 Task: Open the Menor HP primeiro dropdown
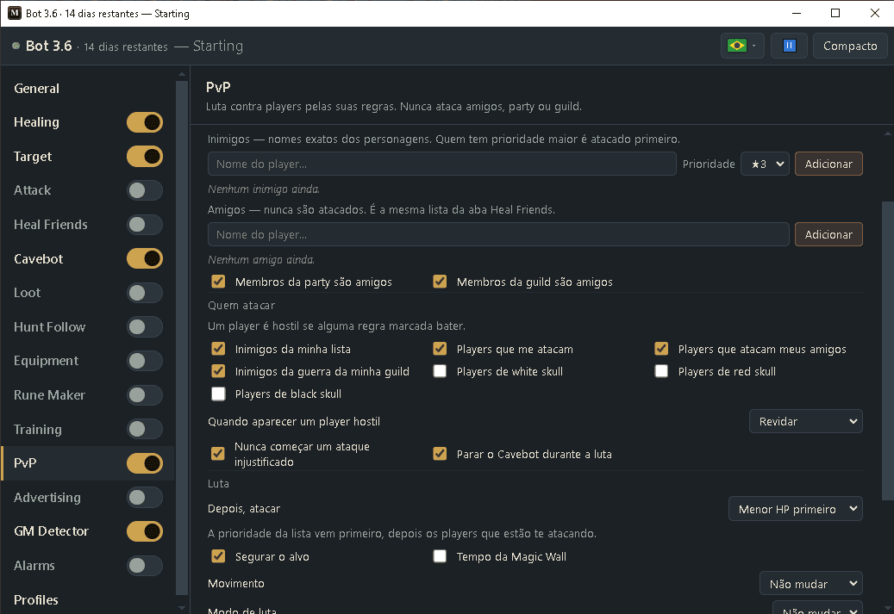796,509
